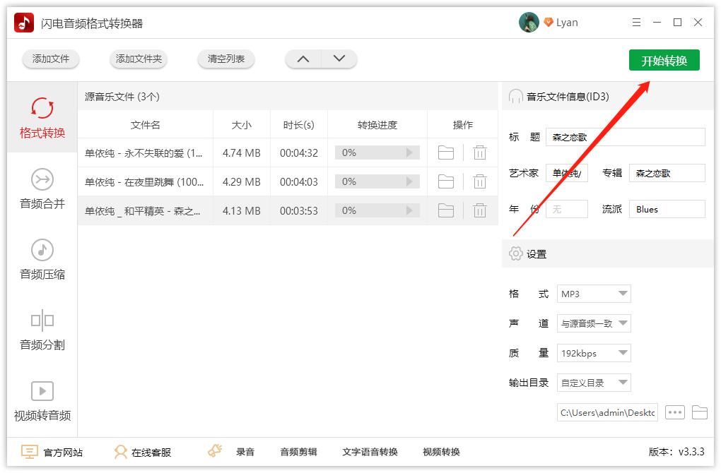The height and width of the screenshot is (473, 721).
Task: Open the 质量 192kbps quality dropdown
Action: click(x=594, y=352)
